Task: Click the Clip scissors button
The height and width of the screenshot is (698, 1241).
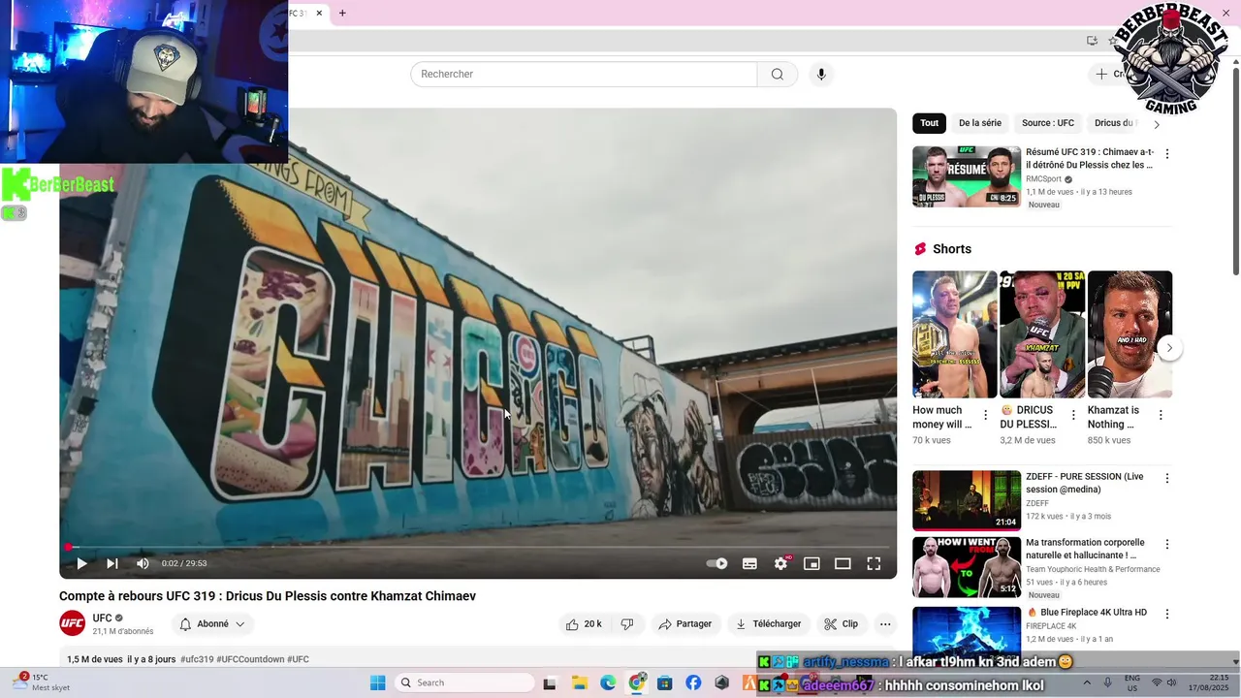Action: 841,624
